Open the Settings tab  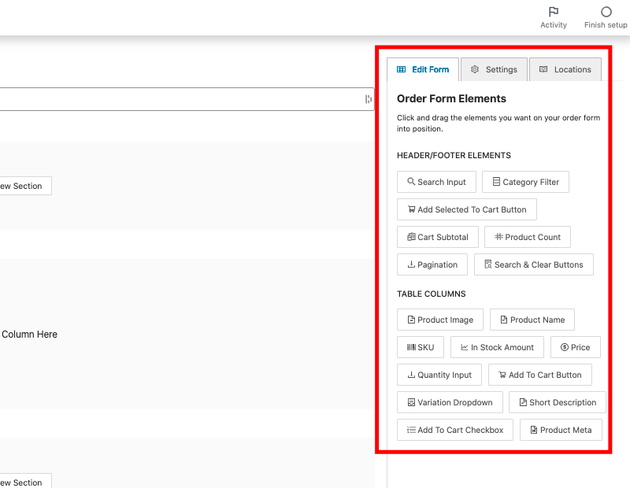tap(494, 69)
